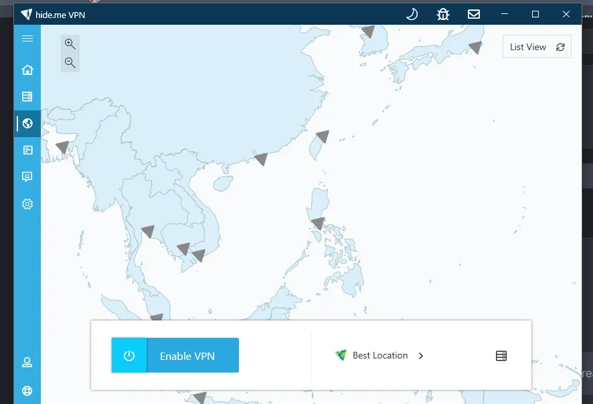Open the news sidebar icon
This screenshot has width=593, height=404.
[x=27, y=150]
